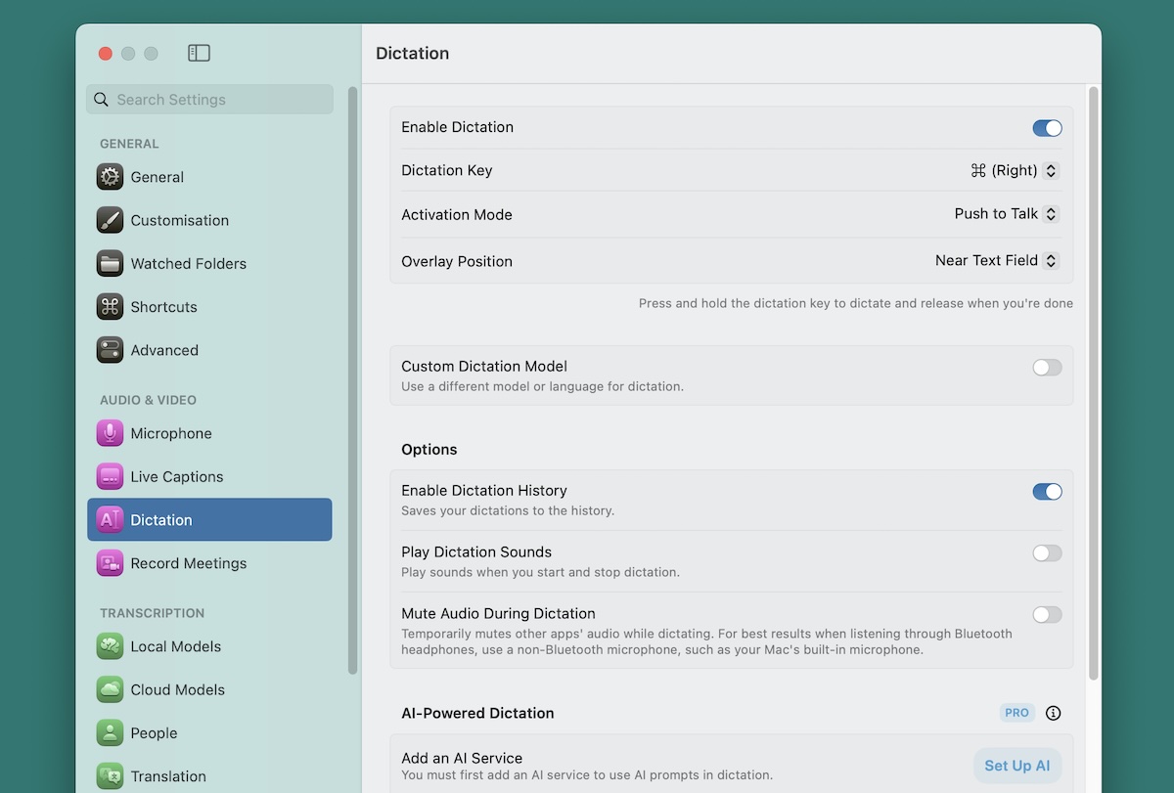Viewport: 1174px width, 793px height.
Task: Turn on Play Dictation Sounds
Action: tap(1047, 553)
